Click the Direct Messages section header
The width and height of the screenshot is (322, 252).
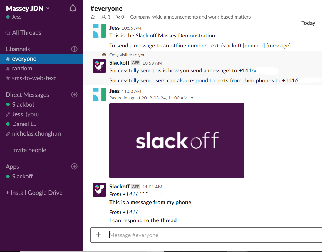pyautogui.click(x=27, y=95)
